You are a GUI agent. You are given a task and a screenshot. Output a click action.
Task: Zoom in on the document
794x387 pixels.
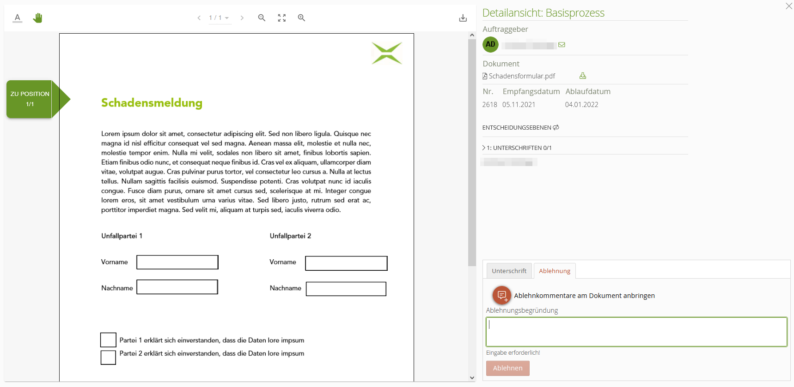click(x=301, y=18)
